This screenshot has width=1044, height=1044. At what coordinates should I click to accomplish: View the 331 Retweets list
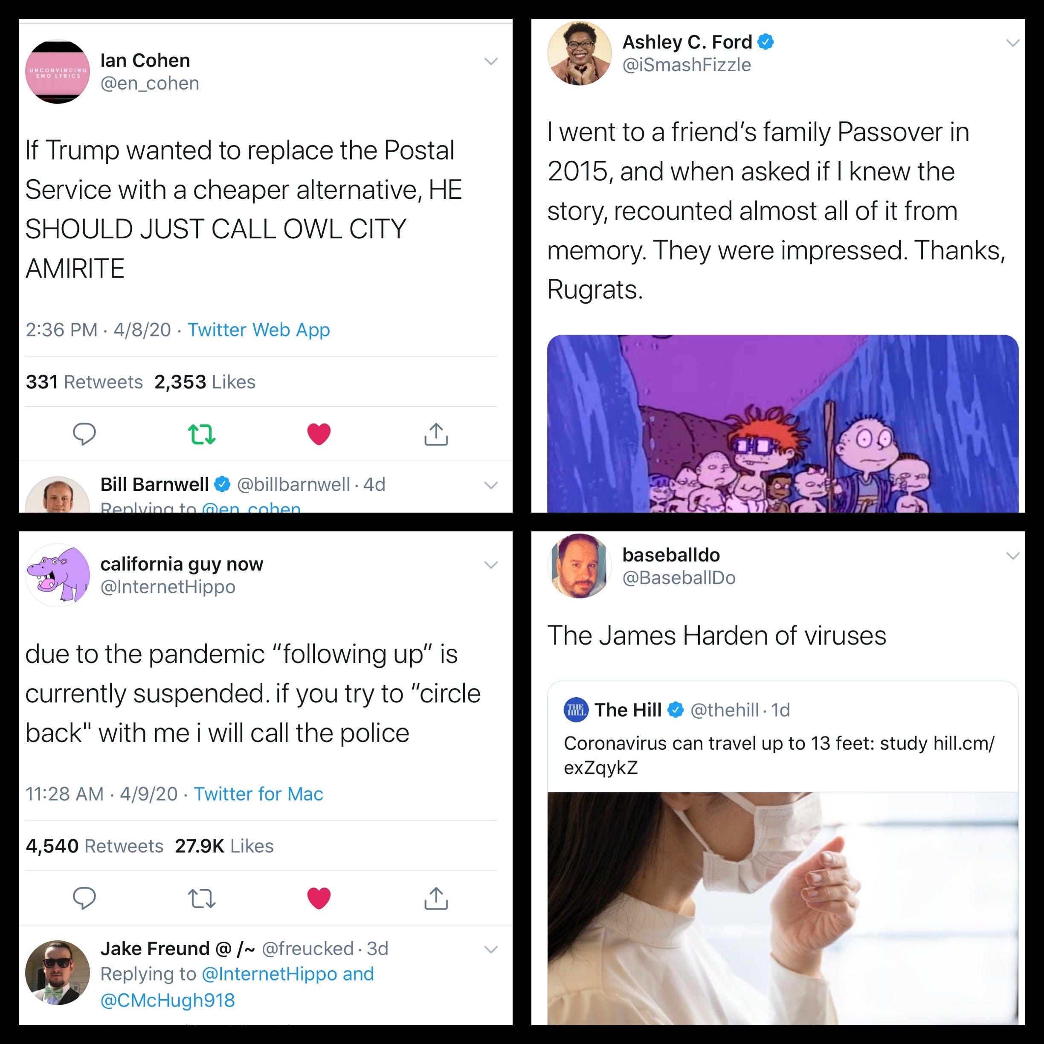point(84,382)
